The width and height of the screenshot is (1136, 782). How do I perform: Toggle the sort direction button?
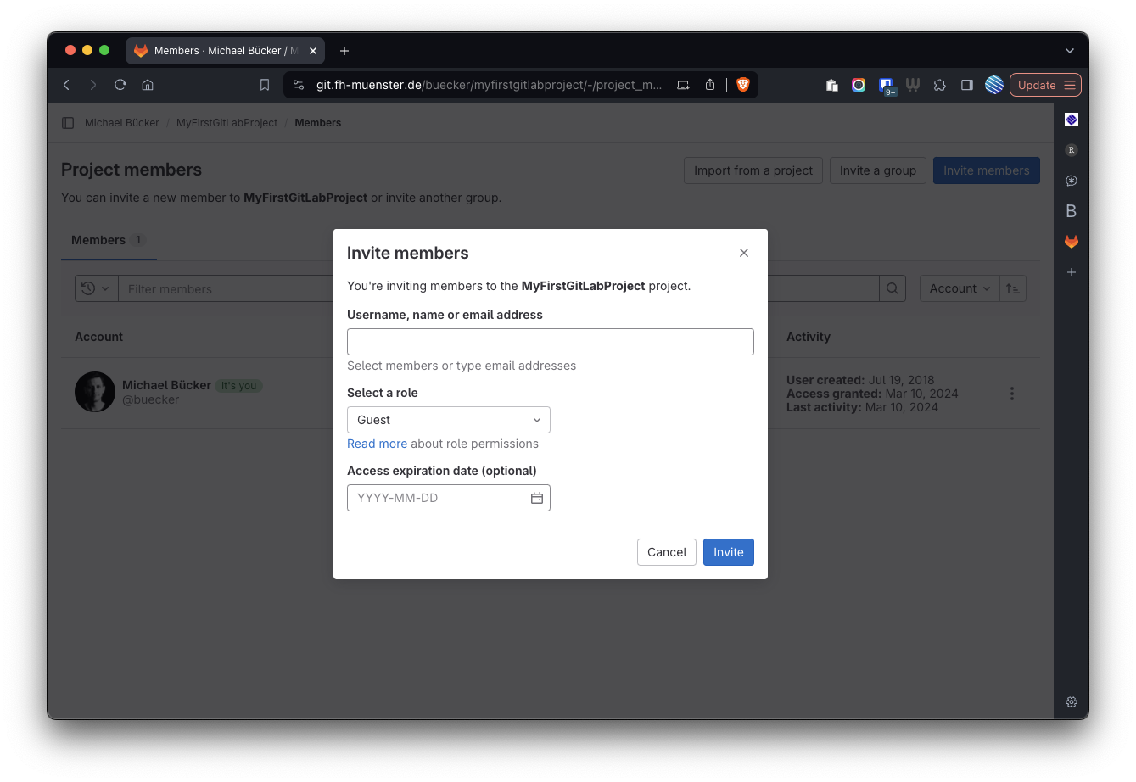tap(1013, 288)
